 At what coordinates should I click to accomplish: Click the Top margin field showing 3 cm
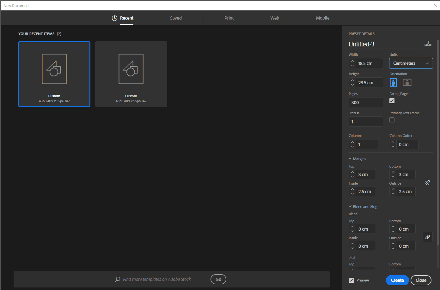(x=366, y=175)
